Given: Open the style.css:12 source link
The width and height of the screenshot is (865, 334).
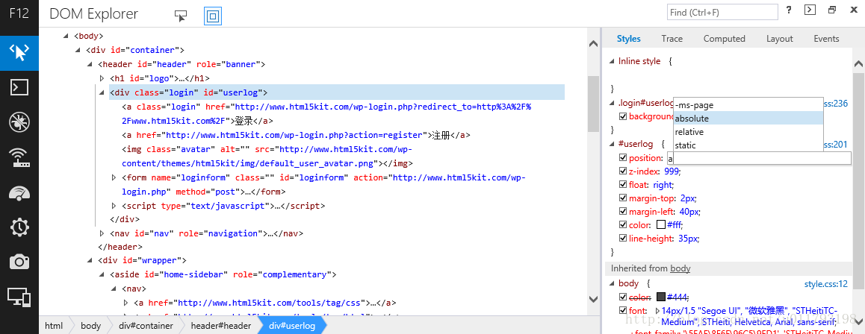Looking at the screenshot, I should coord(826,284).
